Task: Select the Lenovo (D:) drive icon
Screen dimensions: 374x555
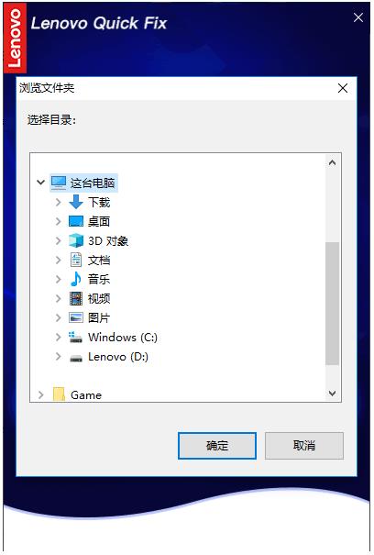Action: click(76, 358)
